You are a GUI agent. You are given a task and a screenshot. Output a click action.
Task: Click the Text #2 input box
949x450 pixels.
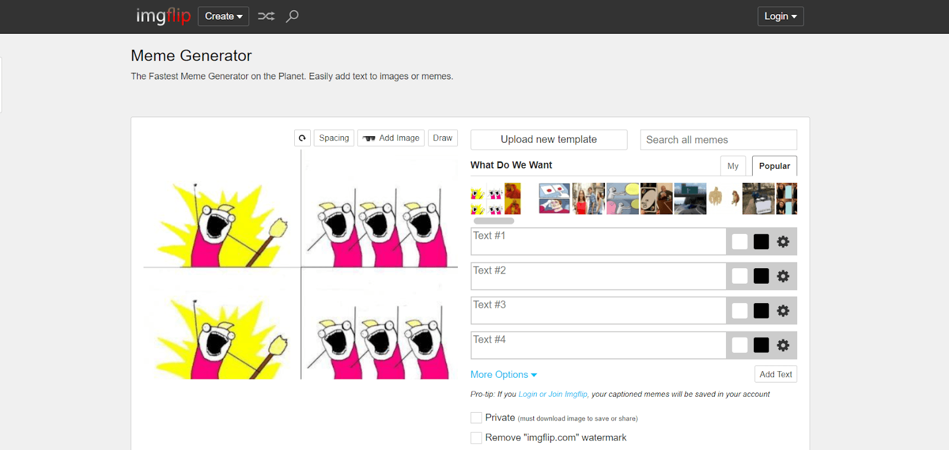pos(598,276)
